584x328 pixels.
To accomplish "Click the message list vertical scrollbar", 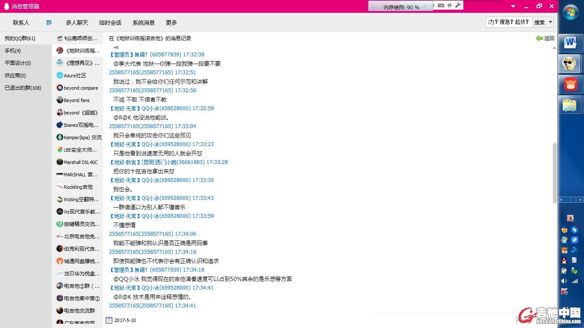I will pyautogui.click(x=555, y=173).
